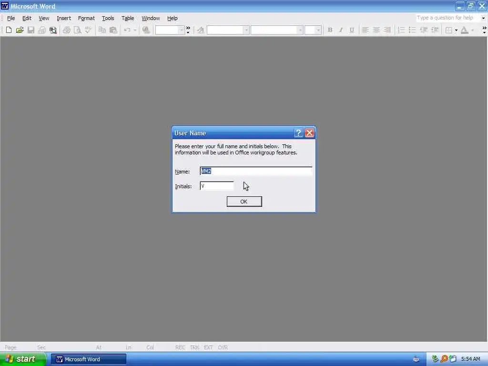Click the Save floppy disk icon
Viewport: 488px width, 366px height.
tap(31, 30)
